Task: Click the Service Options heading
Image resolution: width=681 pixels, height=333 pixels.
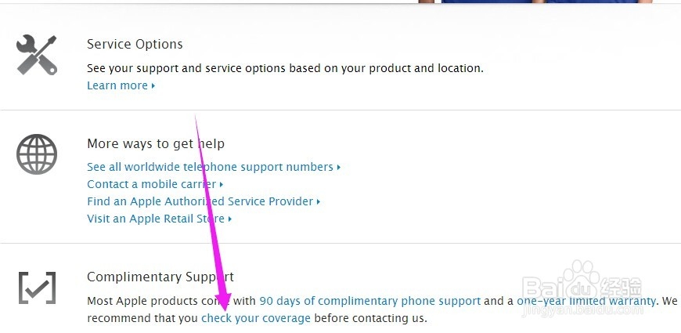Action: (x=135, y=45)
